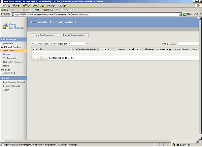
Task: Open the address bar history dropdown
Action: click(x=181, y=14)
